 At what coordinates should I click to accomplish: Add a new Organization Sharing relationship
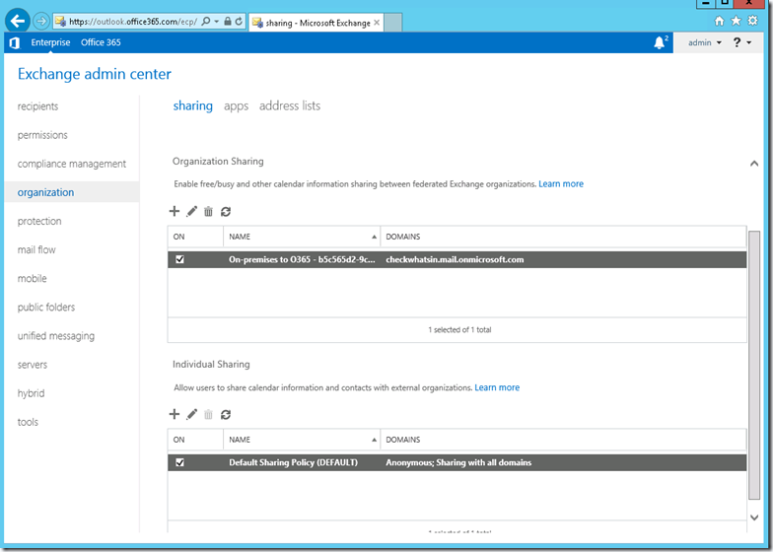(x=174, y=211)
